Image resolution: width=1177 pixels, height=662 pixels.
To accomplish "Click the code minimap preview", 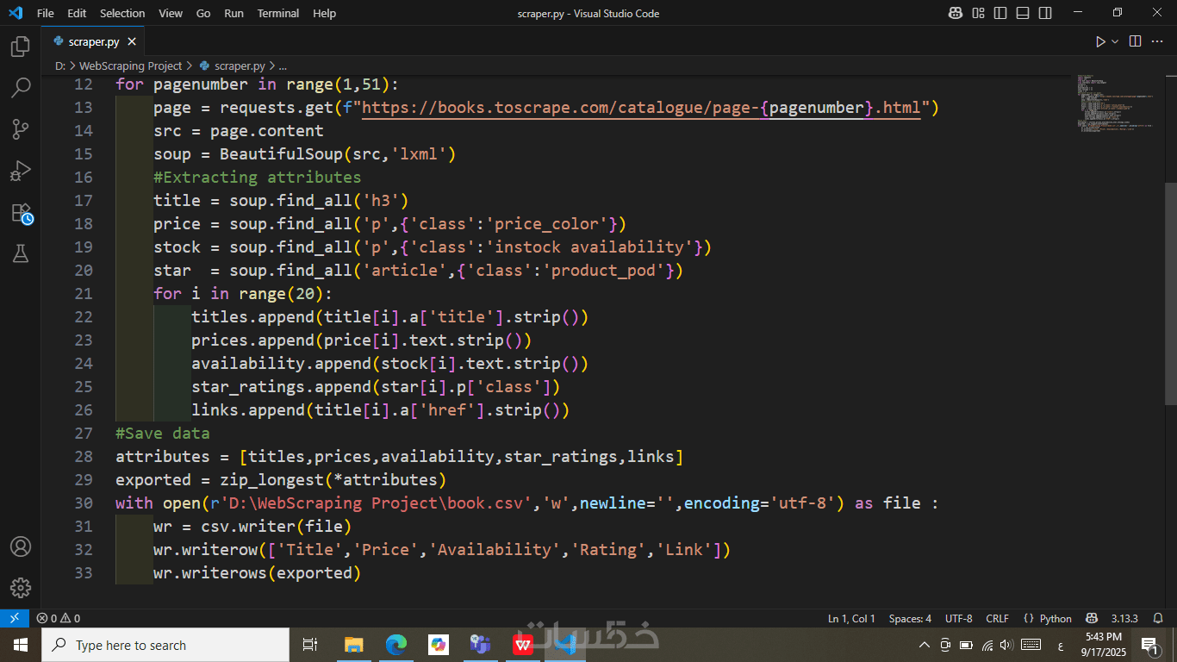I will [x=1114, y=102].
